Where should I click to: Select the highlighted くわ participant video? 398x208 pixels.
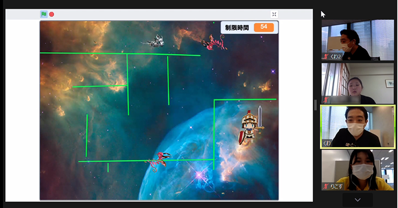[358, 126]
